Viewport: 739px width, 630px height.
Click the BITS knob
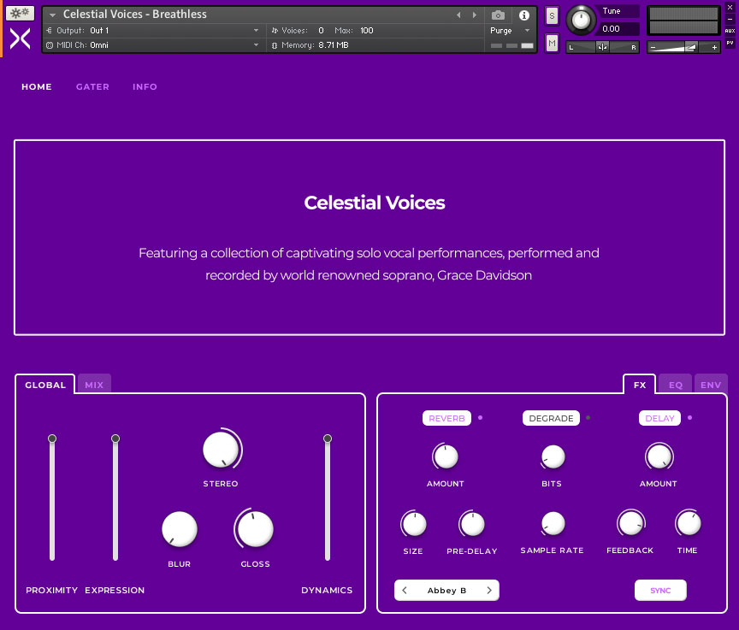(553, 456)
